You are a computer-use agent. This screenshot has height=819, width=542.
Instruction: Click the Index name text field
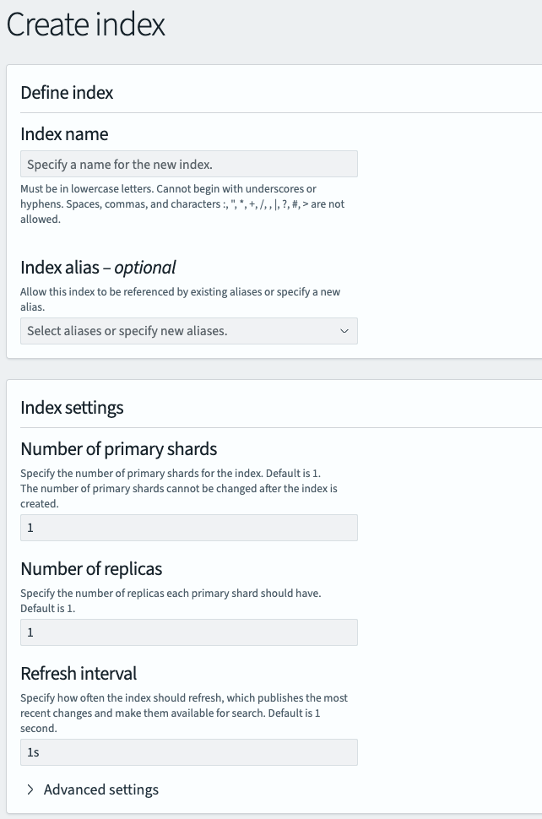click(x=188, y=164)
